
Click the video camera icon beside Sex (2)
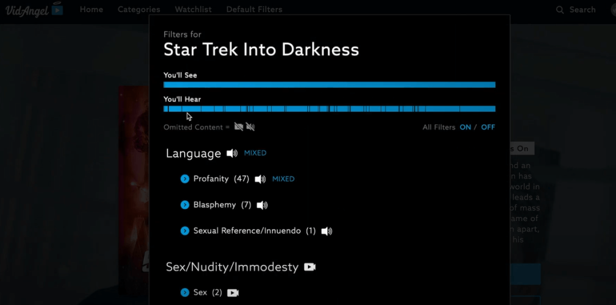coord(233,293)
